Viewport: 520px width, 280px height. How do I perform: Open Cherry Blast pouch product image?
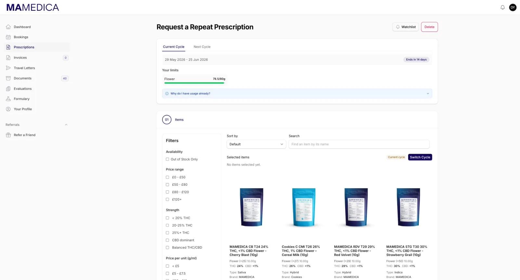point(252,207)
